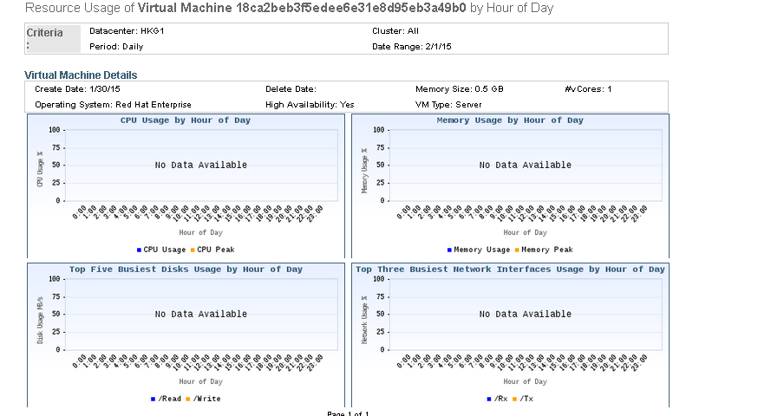Click the orange CPU Peak legend marker

tap(193, 250)
